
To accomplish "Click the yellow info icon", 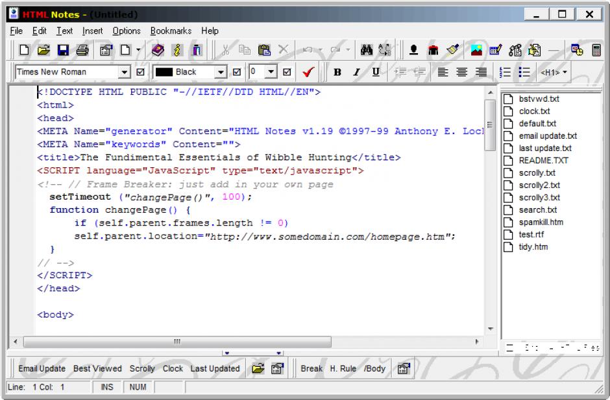I will click(x=177, y=50).
